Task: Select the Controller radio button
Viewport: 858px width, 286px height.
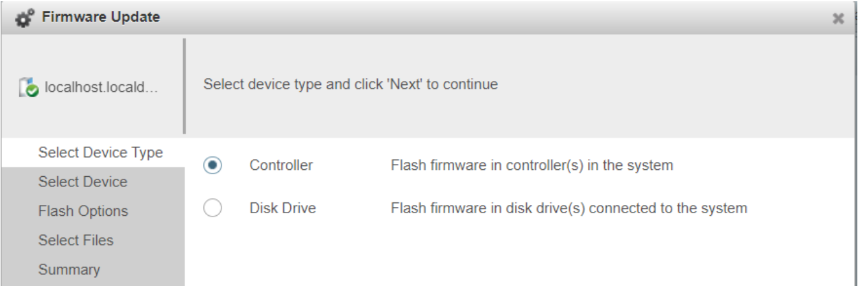Action: tap(212, 165)
